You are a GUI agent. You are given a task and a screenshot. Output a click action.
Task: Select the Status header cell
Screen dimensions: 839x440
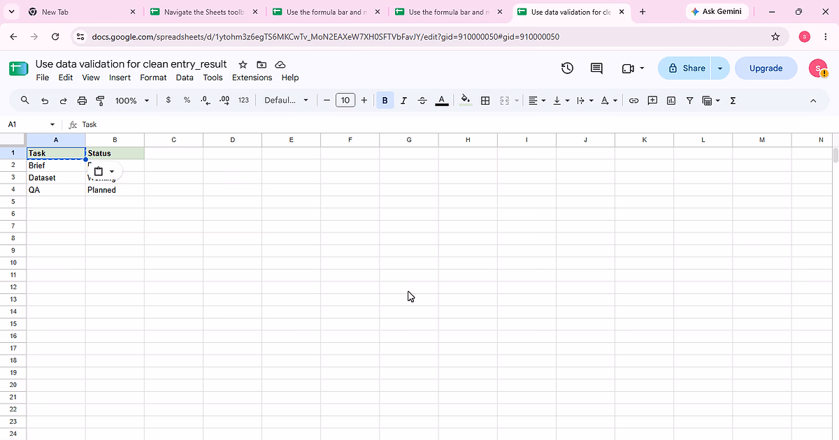115,153
